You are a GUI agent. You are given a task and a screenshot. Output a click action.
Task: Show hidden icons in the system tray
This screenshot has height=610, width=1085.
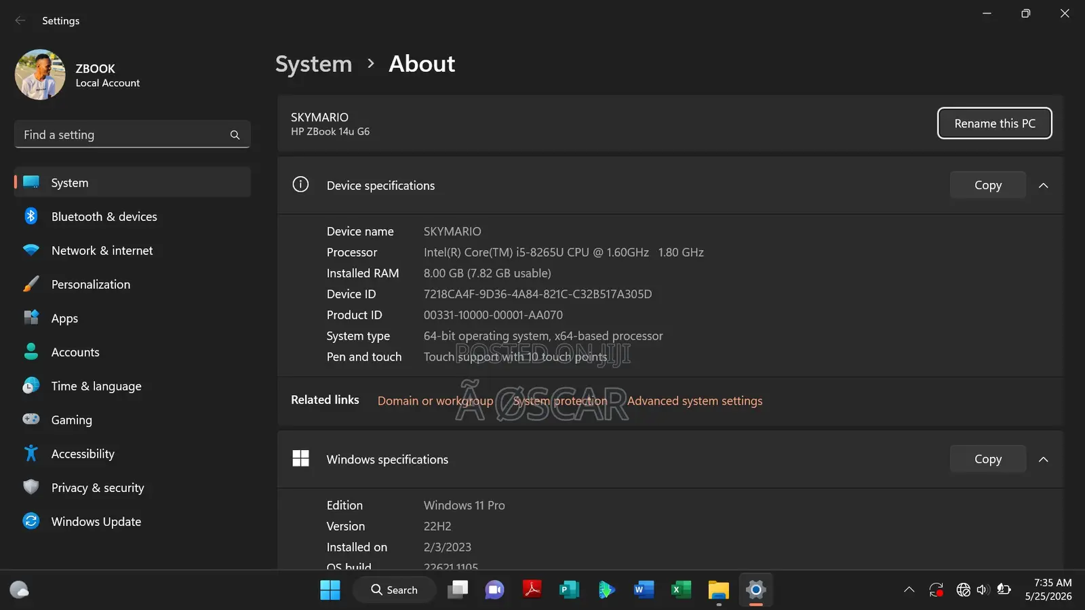pos(909,590)
